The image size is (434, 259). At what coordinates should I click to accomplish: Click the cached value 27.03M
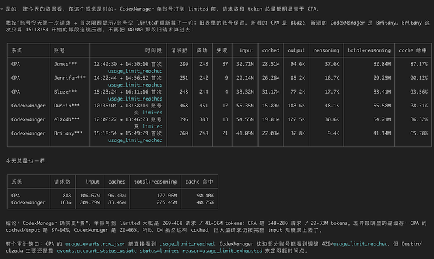(x=270, y=133)
